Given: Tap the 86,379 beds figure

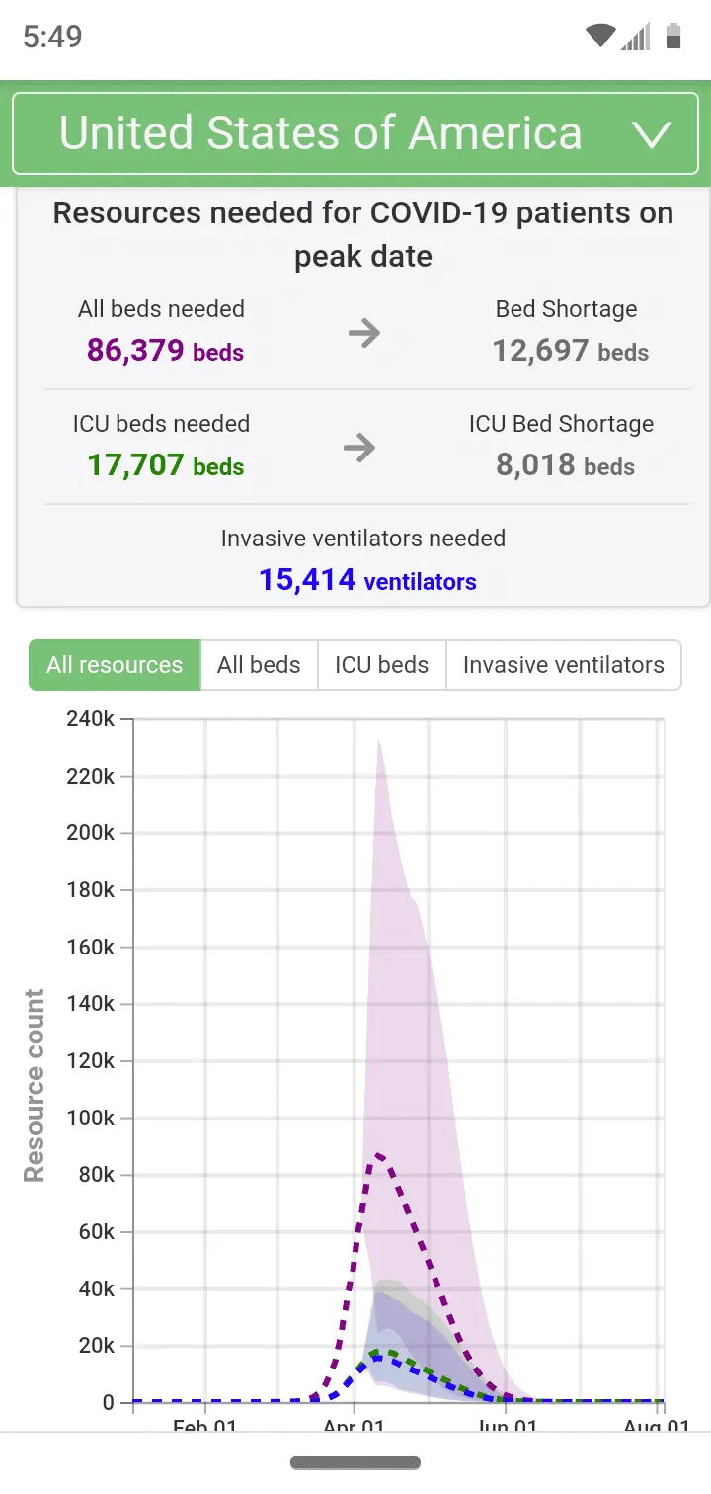Looking at the screenshot, I should (x=165, y=351).
